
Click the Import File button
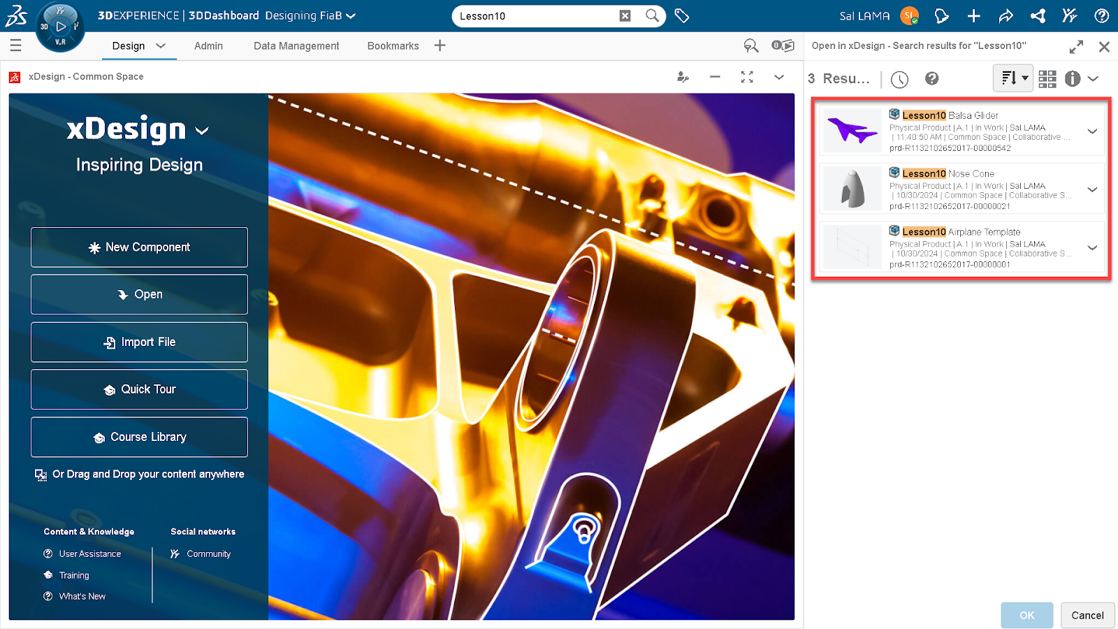(x=139, y=342)
